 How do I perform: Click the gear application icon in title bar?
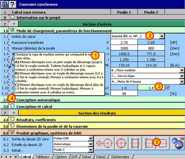tap(5, 4)
